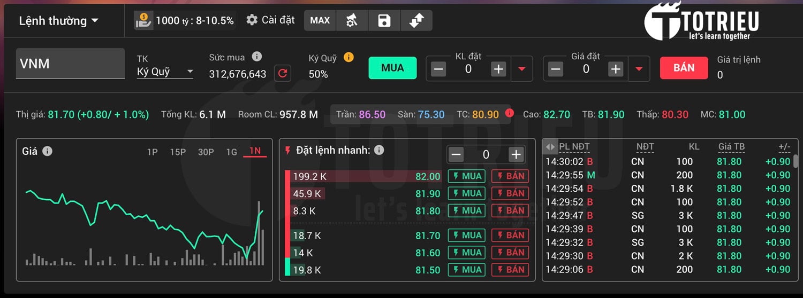Switch chart interval to 30P
The width and height of the screenshot is (803, 298).
click(206, 152)
